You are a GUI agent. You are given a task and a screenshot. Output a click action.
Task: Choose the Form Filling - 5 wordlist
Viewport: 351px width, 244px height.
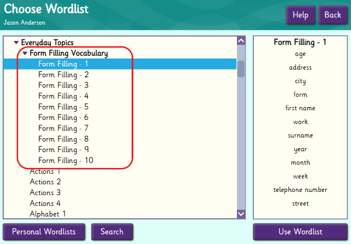tap(63, 107)
